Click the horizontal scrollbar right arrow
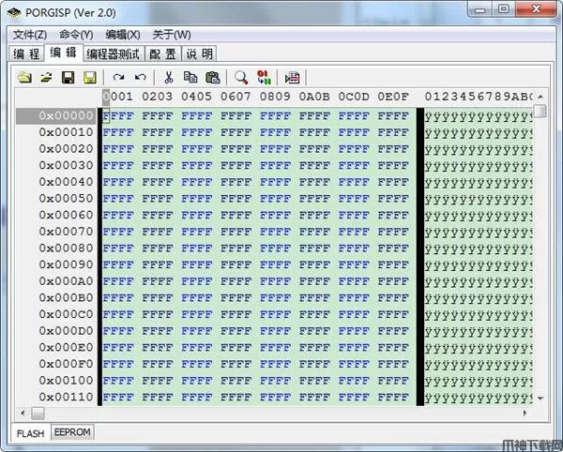The image size is (563, 452). pyautogui.click(x=525, y=413)
